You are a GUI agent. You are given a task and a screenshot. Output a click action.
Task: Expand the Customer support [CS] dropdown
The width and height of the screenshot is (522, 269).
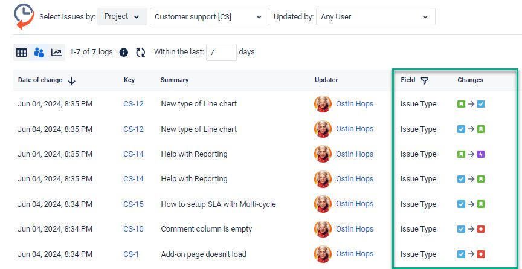click(210, 17)
